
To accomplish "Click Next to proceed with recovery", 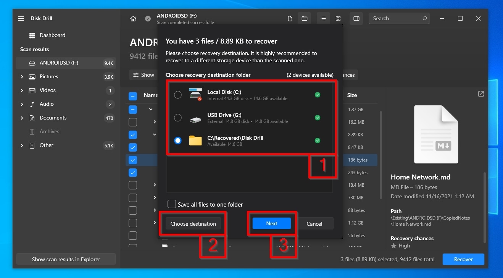I will point(272,223).
